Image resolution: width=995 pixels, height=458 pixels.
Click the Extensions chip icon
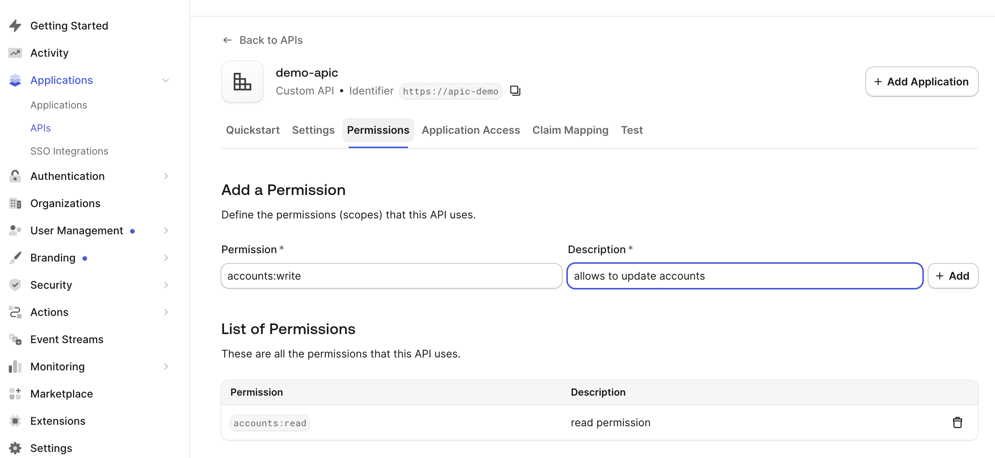[x=15, y=421]
